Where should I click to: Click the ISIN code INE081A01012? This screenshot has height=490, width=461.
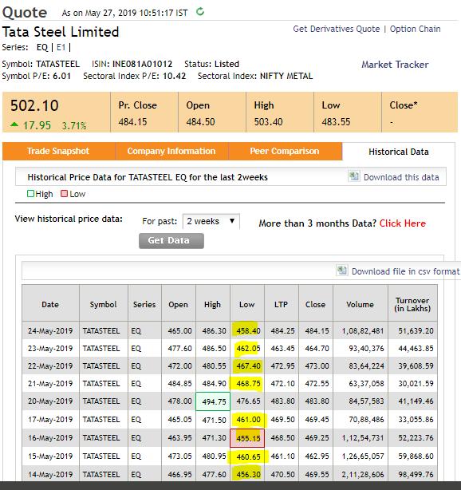[x=142, y=64]
